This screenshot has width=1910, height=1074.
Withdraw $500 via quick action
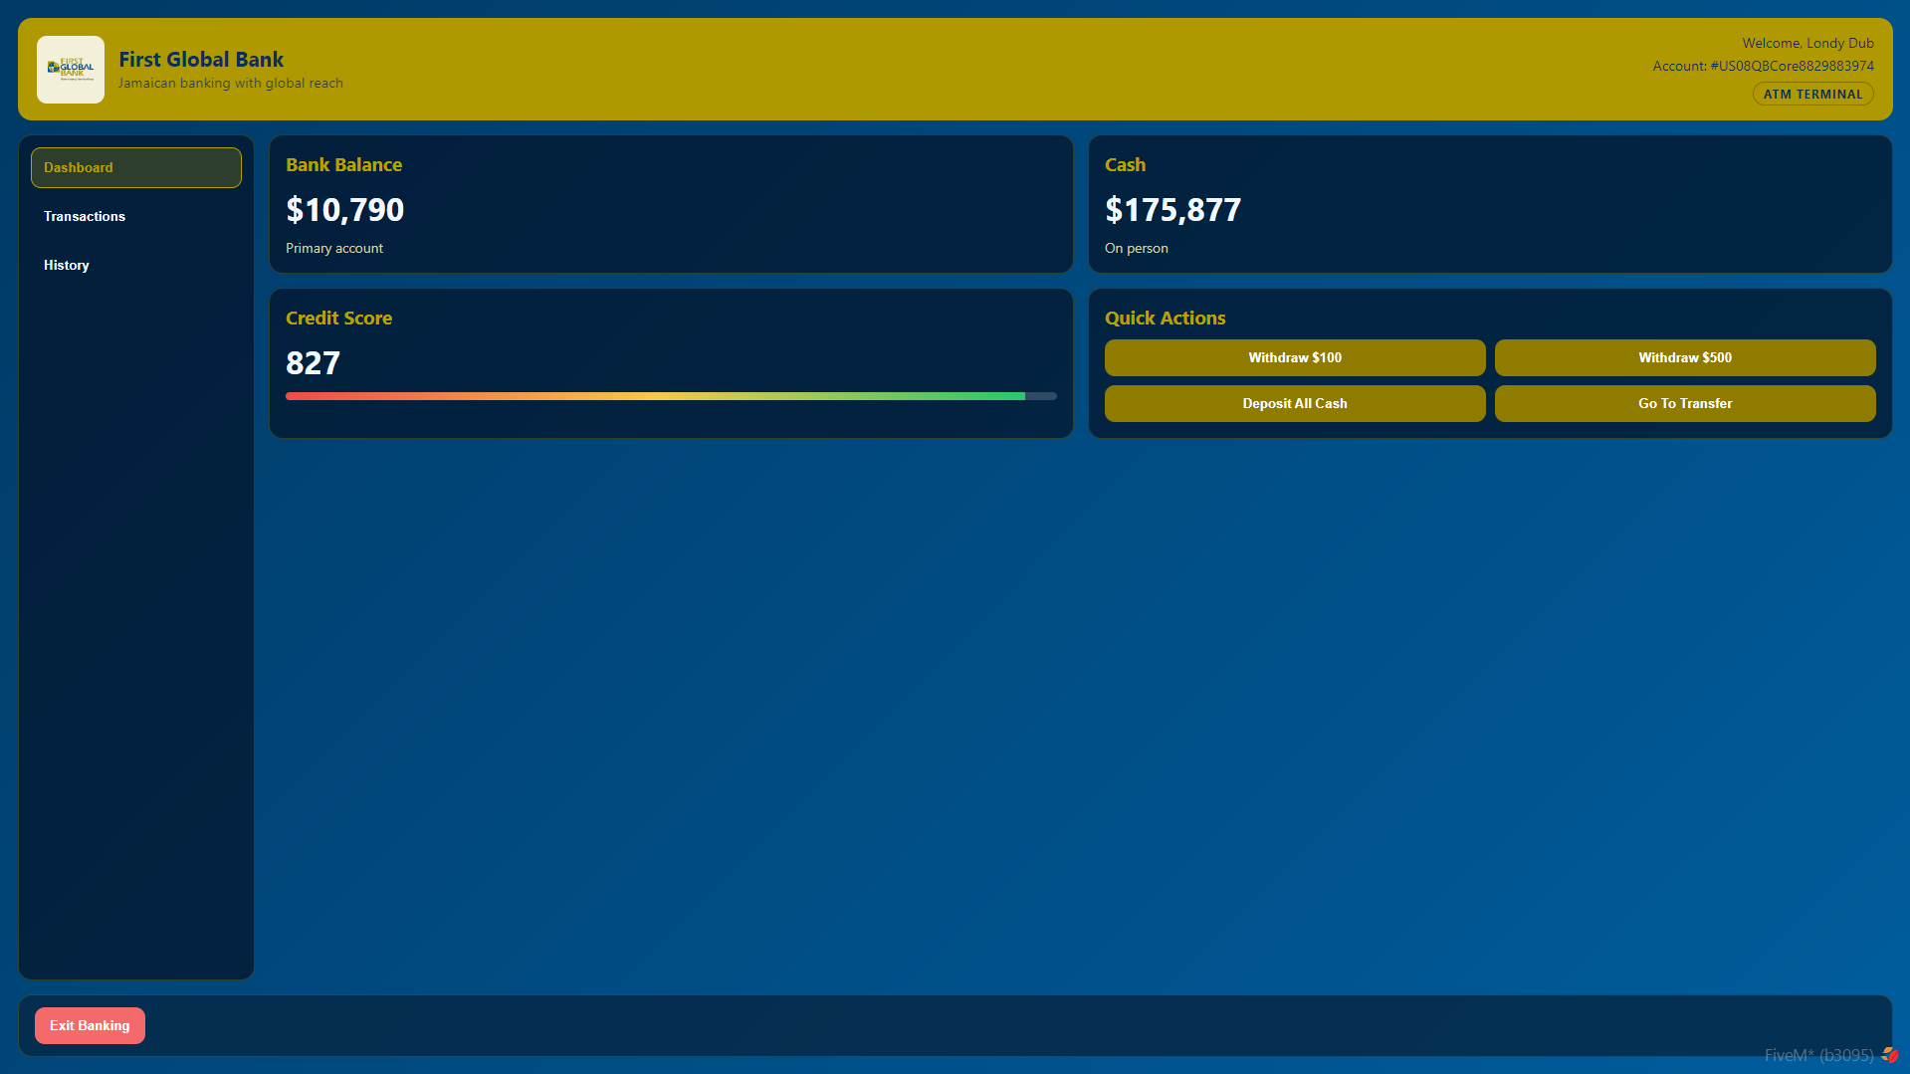tap(1685, 357)
